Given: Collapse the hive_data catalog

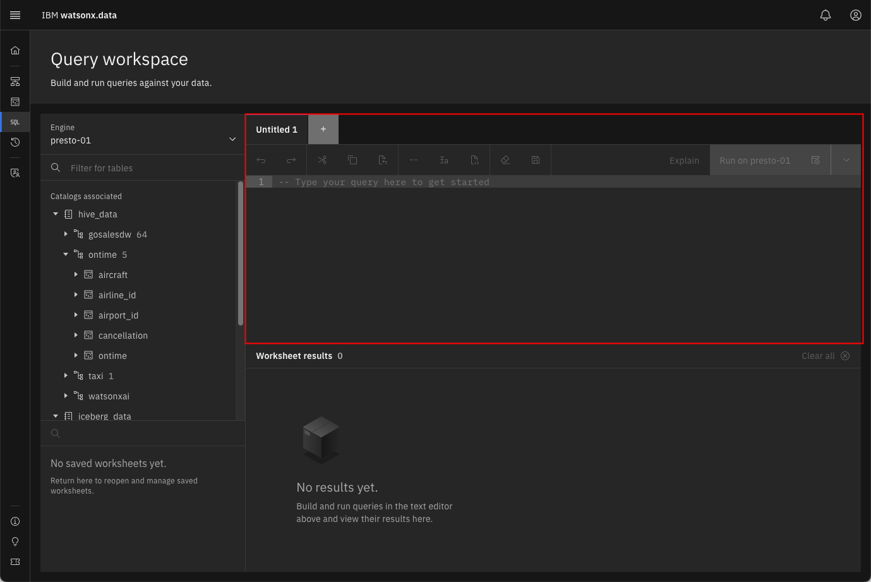Looking at the screenshot, I should click(56, 214).
